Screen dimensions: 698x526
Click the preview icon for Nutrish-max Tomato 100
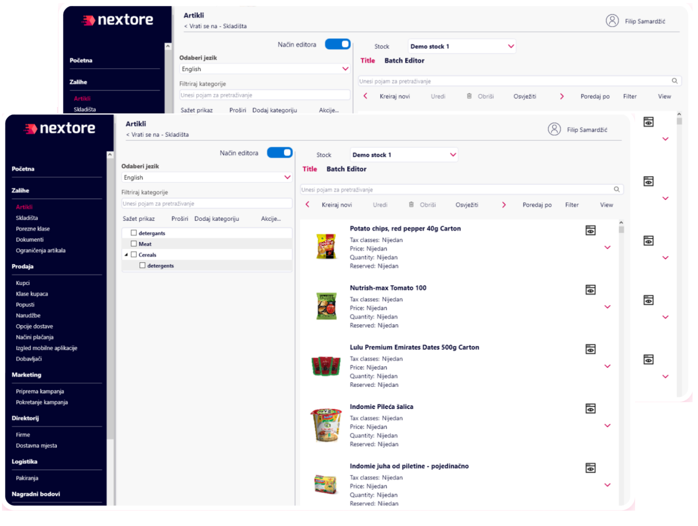591,290
